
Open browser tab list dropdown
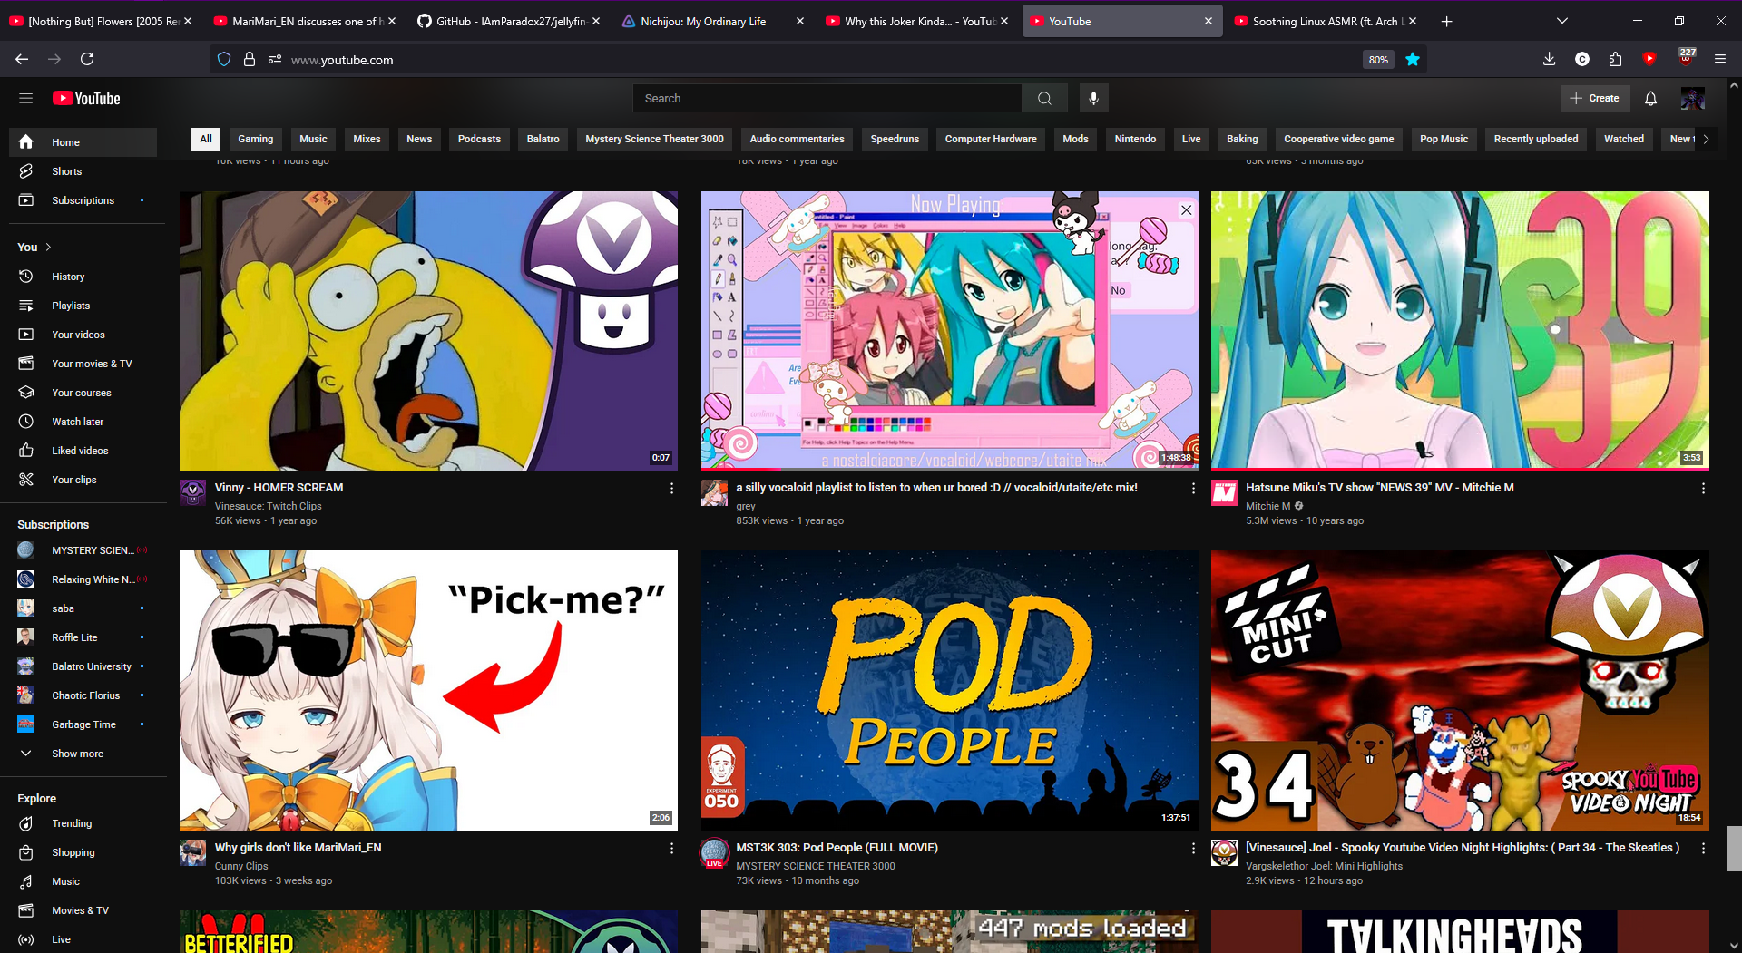(1561, 21)
